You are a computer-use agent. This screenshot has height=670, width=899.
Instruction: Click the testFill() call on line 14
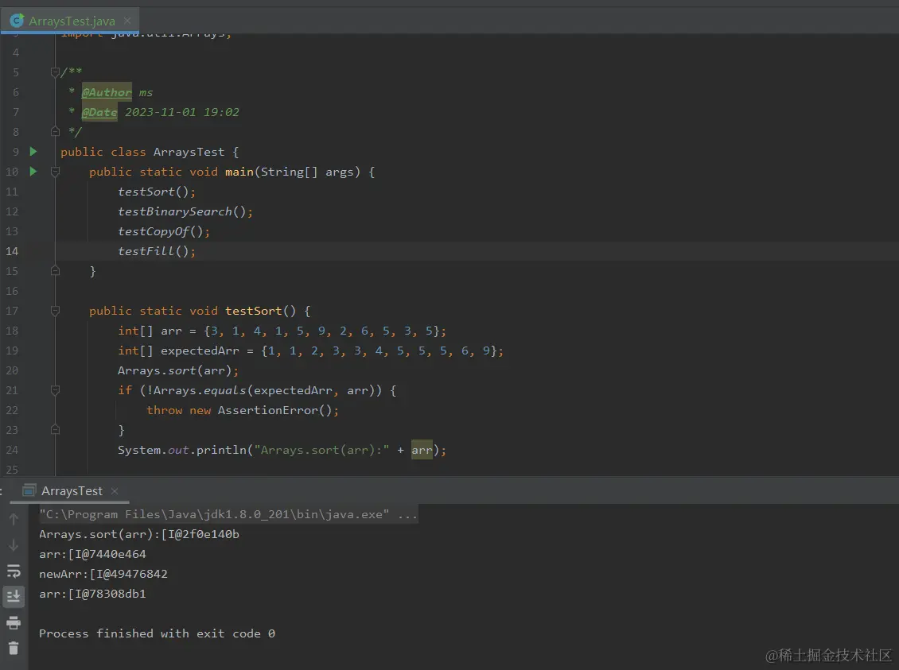(x=157, y=251)
